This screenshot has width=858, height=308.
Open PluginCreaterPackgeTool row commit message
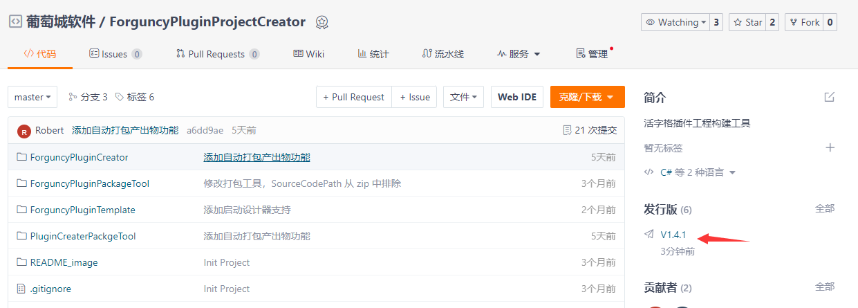pos(257,236)
